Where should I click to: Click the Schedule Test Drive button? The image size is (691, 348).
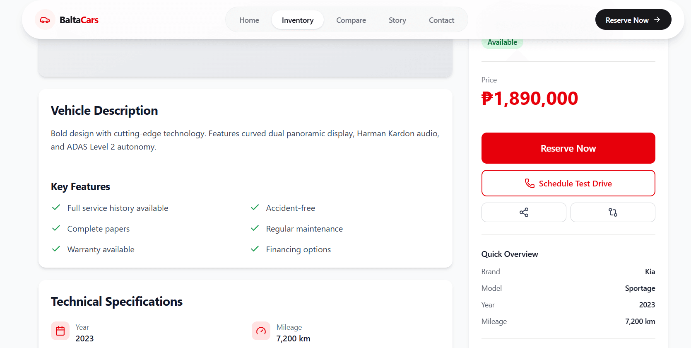pyautogui.click(x=568, y=183)
